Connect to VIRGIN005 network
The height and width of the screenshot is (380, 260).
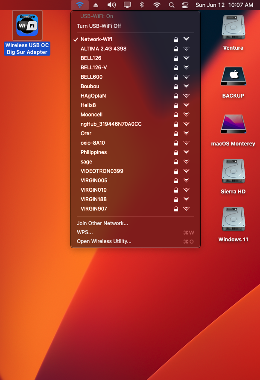click(135, 181)
